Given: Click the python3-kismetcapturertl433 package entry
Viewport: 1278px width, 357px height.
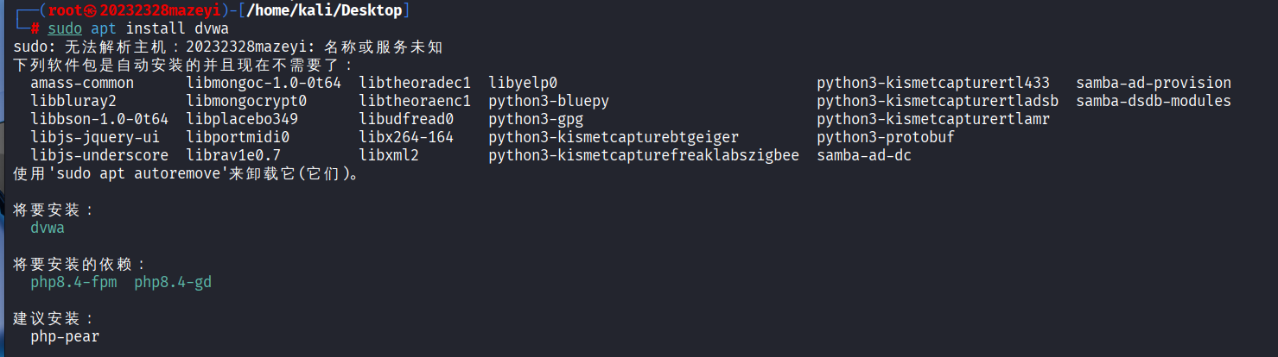Looking at the screenshot, I should (x=933, y=83).
